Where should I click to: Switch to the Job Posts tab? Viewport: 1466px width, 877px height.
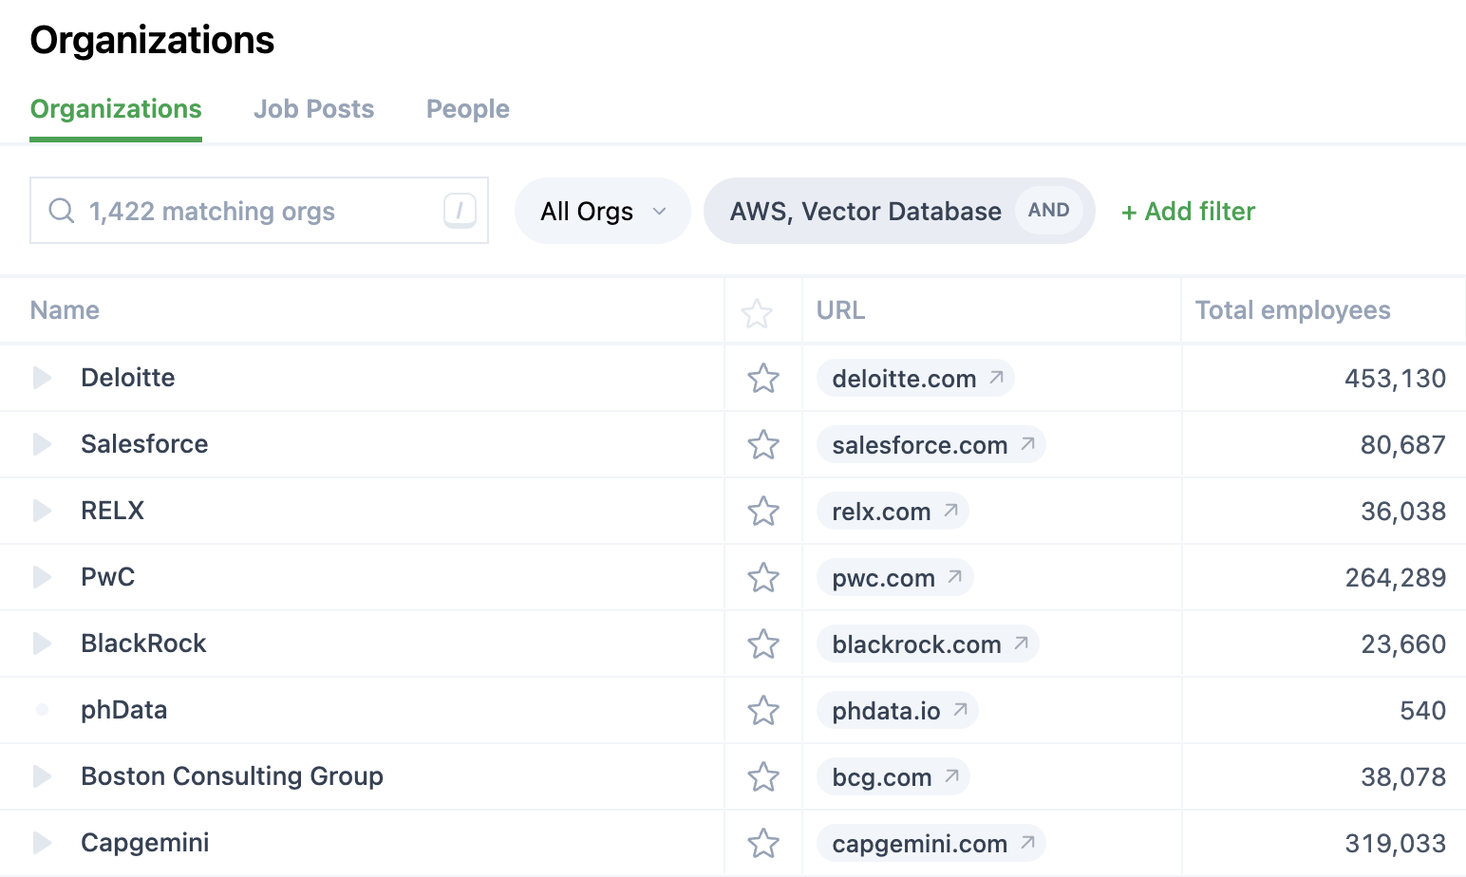313,109
